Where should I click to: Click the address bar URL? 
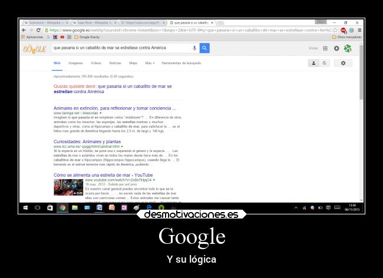click(x=190, y=30)
